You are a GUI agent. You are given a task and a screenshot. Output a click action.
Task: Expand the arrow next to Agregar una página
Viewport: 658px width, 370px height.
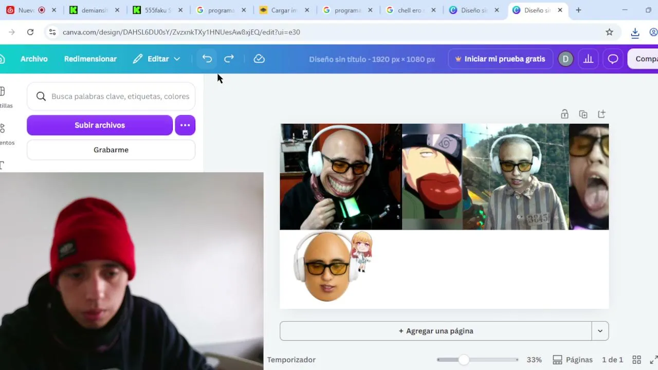pyautogui.click(x=600, y=331)
